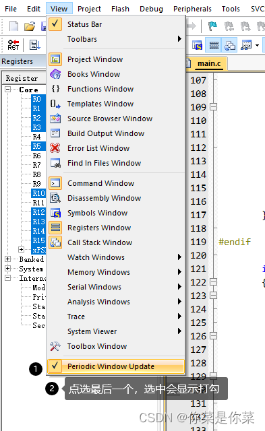The height and width of the screenshot is (431, 265).
Task: Click the RST reset CPU icon
Action: [x=13, y=45]
